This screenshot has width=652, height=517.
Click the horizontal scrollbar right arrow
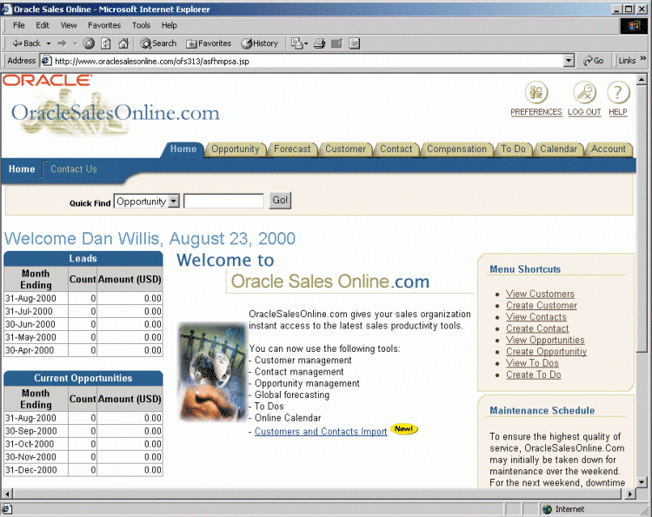[x=631, y=494]
